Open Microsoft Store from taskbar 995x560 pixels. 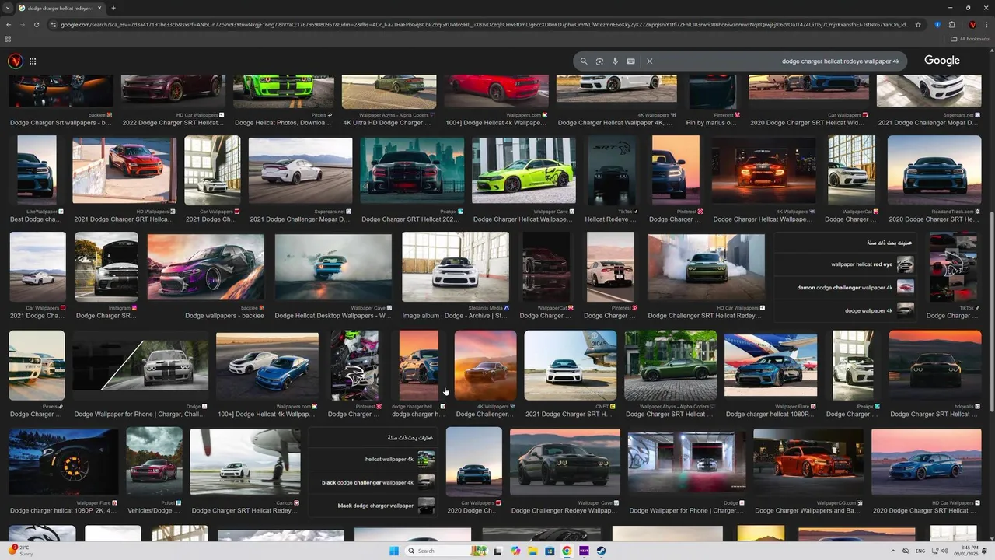click(550, 551)
